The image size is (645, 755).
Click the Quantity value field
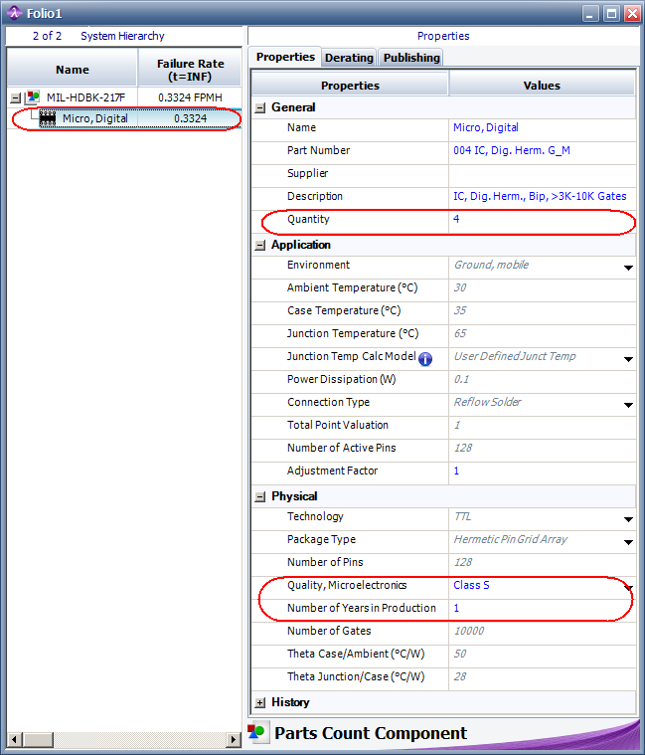click(541, 219)
